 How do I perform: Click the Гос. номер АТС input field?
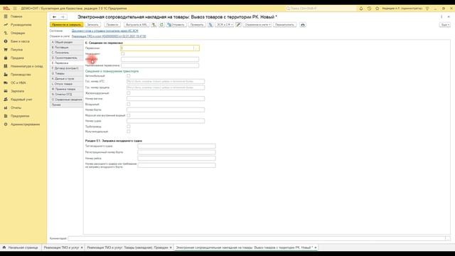166,82
